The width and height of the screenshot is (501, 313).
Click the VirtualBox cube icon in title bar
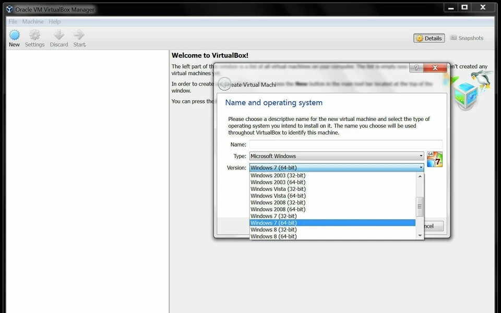[x=9, y=9]
